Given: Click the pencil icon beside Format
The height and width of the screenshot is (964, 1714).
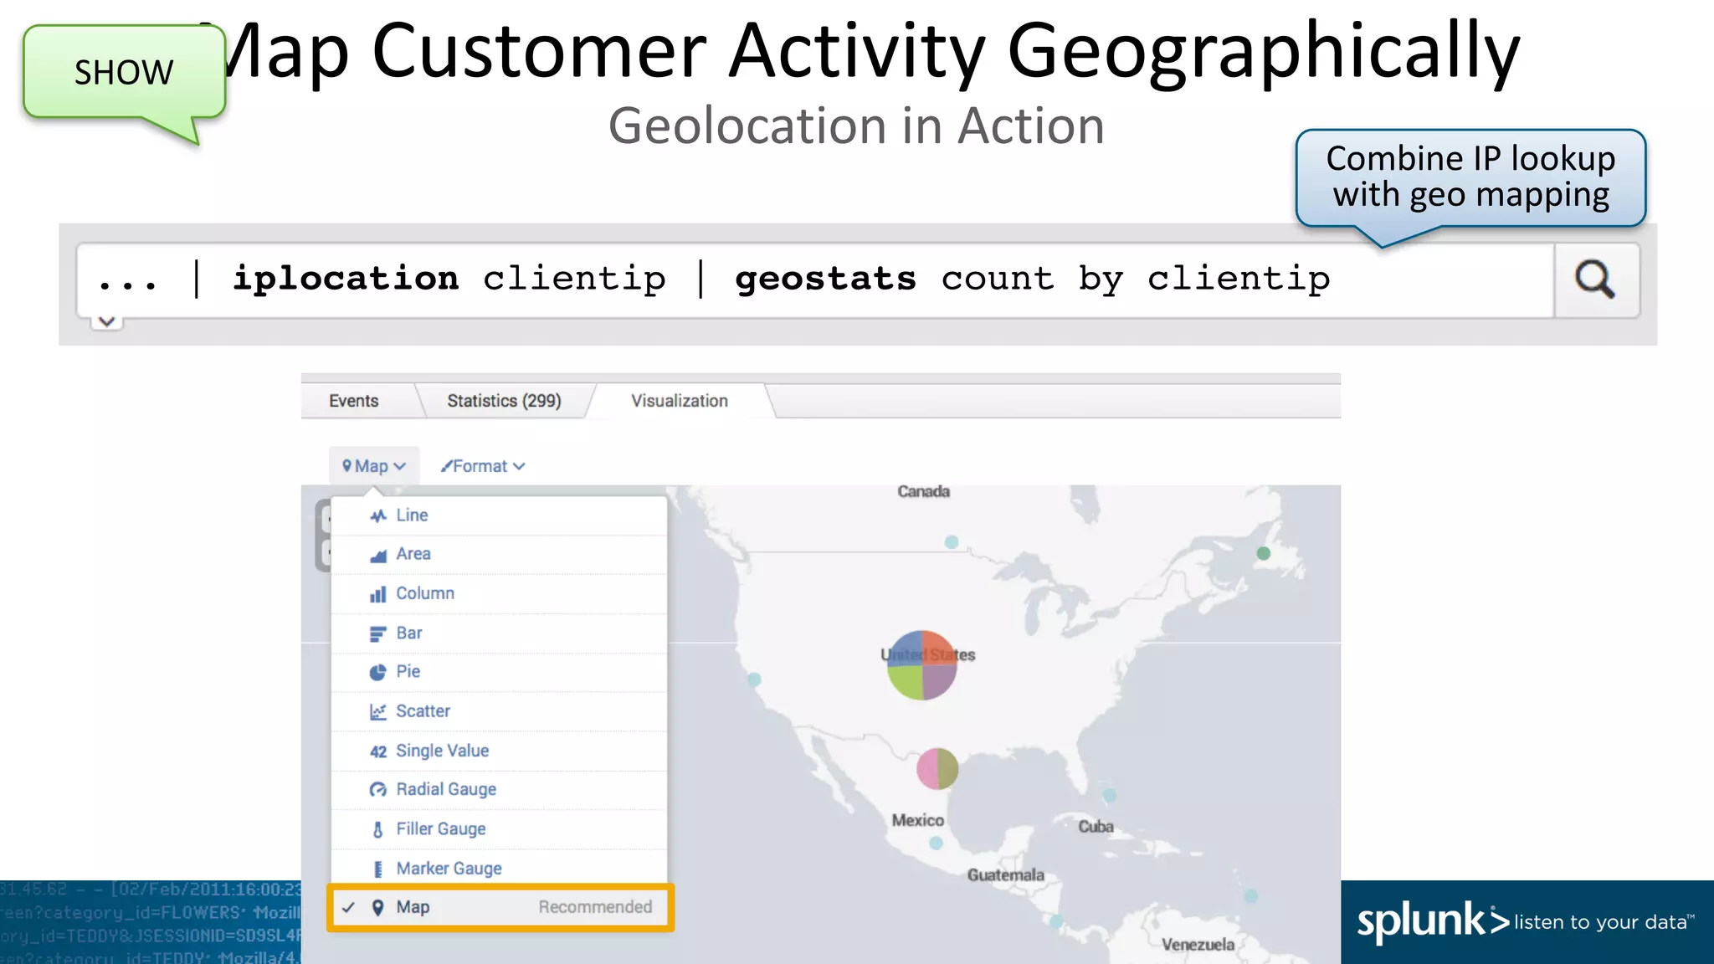Looking at the screenshot, I should (446, 466).
